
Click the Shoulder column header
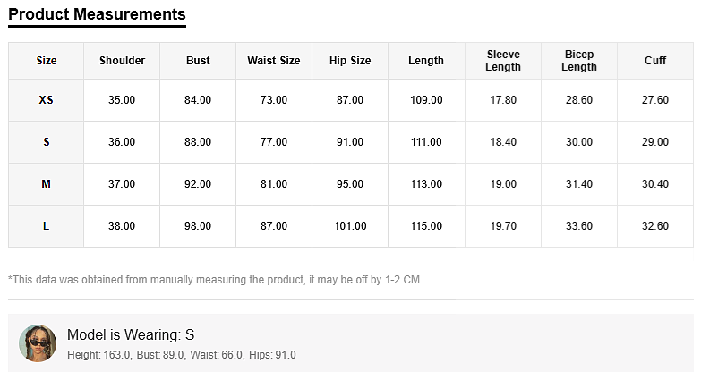tap(122, 61)
